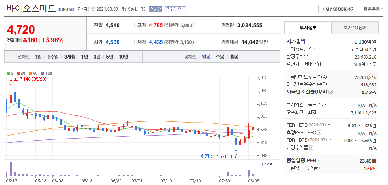Click the 코스닥 681위 ranking value
The image size is (388, 185).
click(364, 49)
